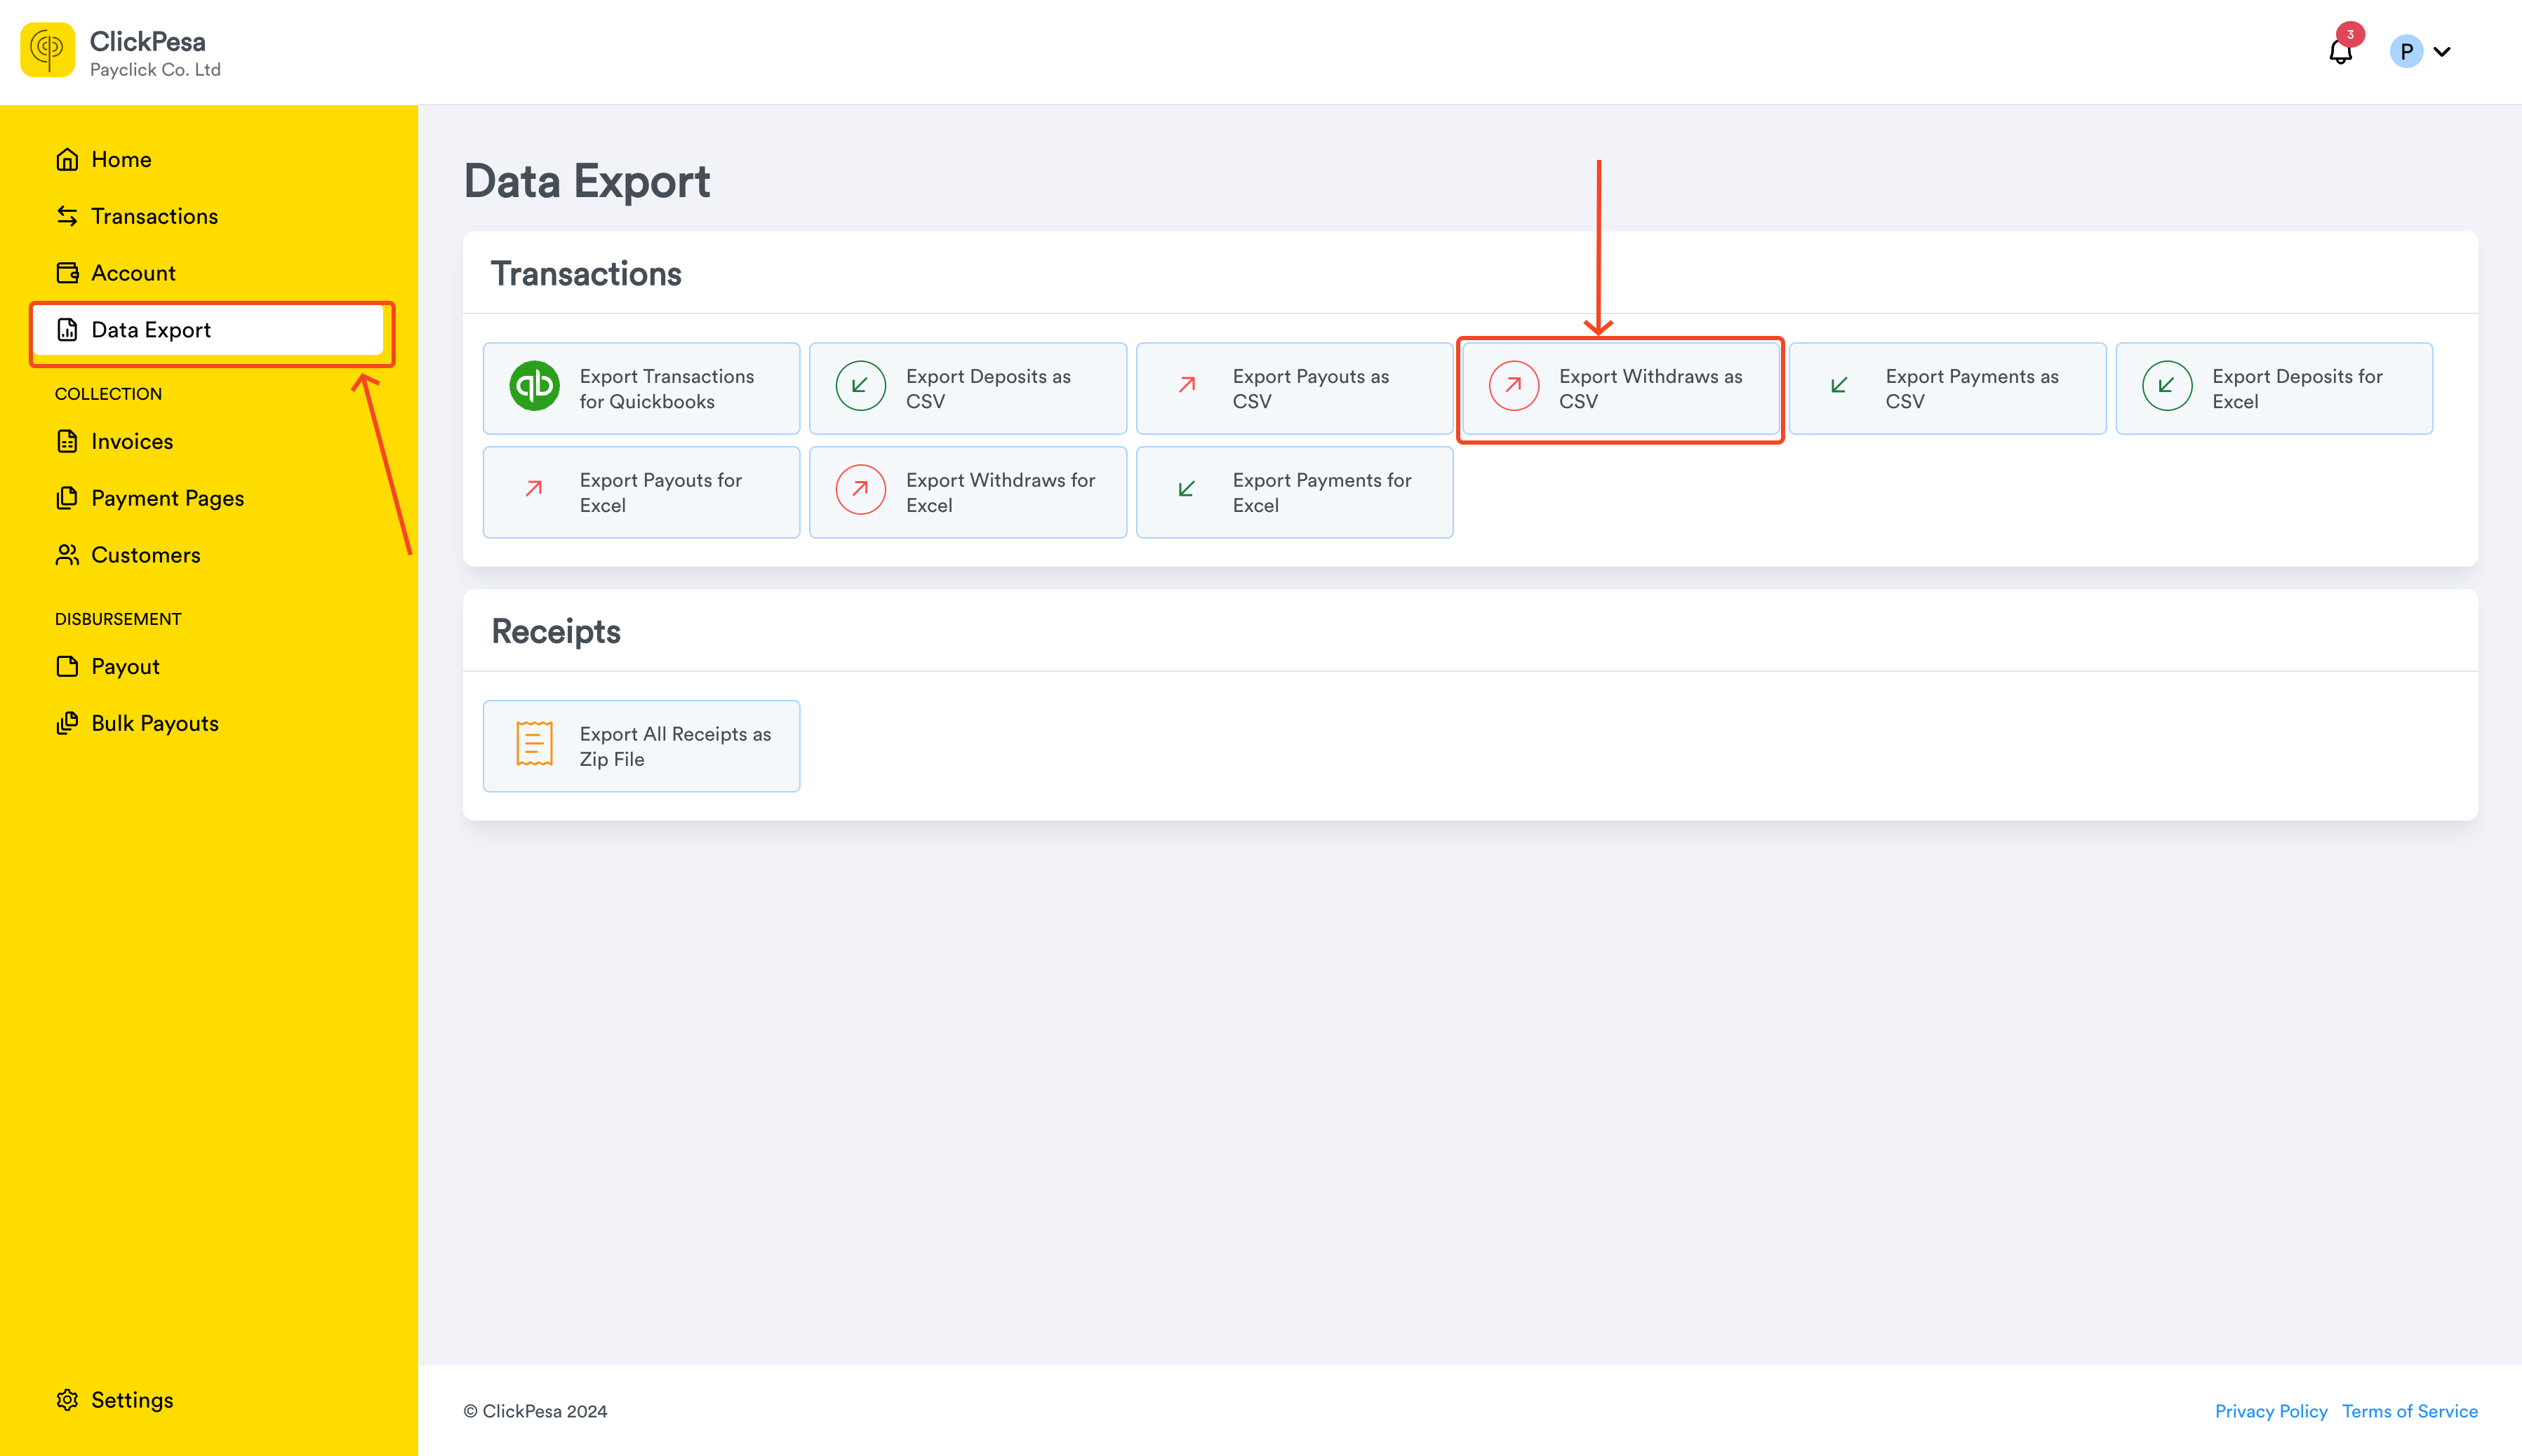
Task: Click Export Payments as CSV button
Action: [1948, 388]
